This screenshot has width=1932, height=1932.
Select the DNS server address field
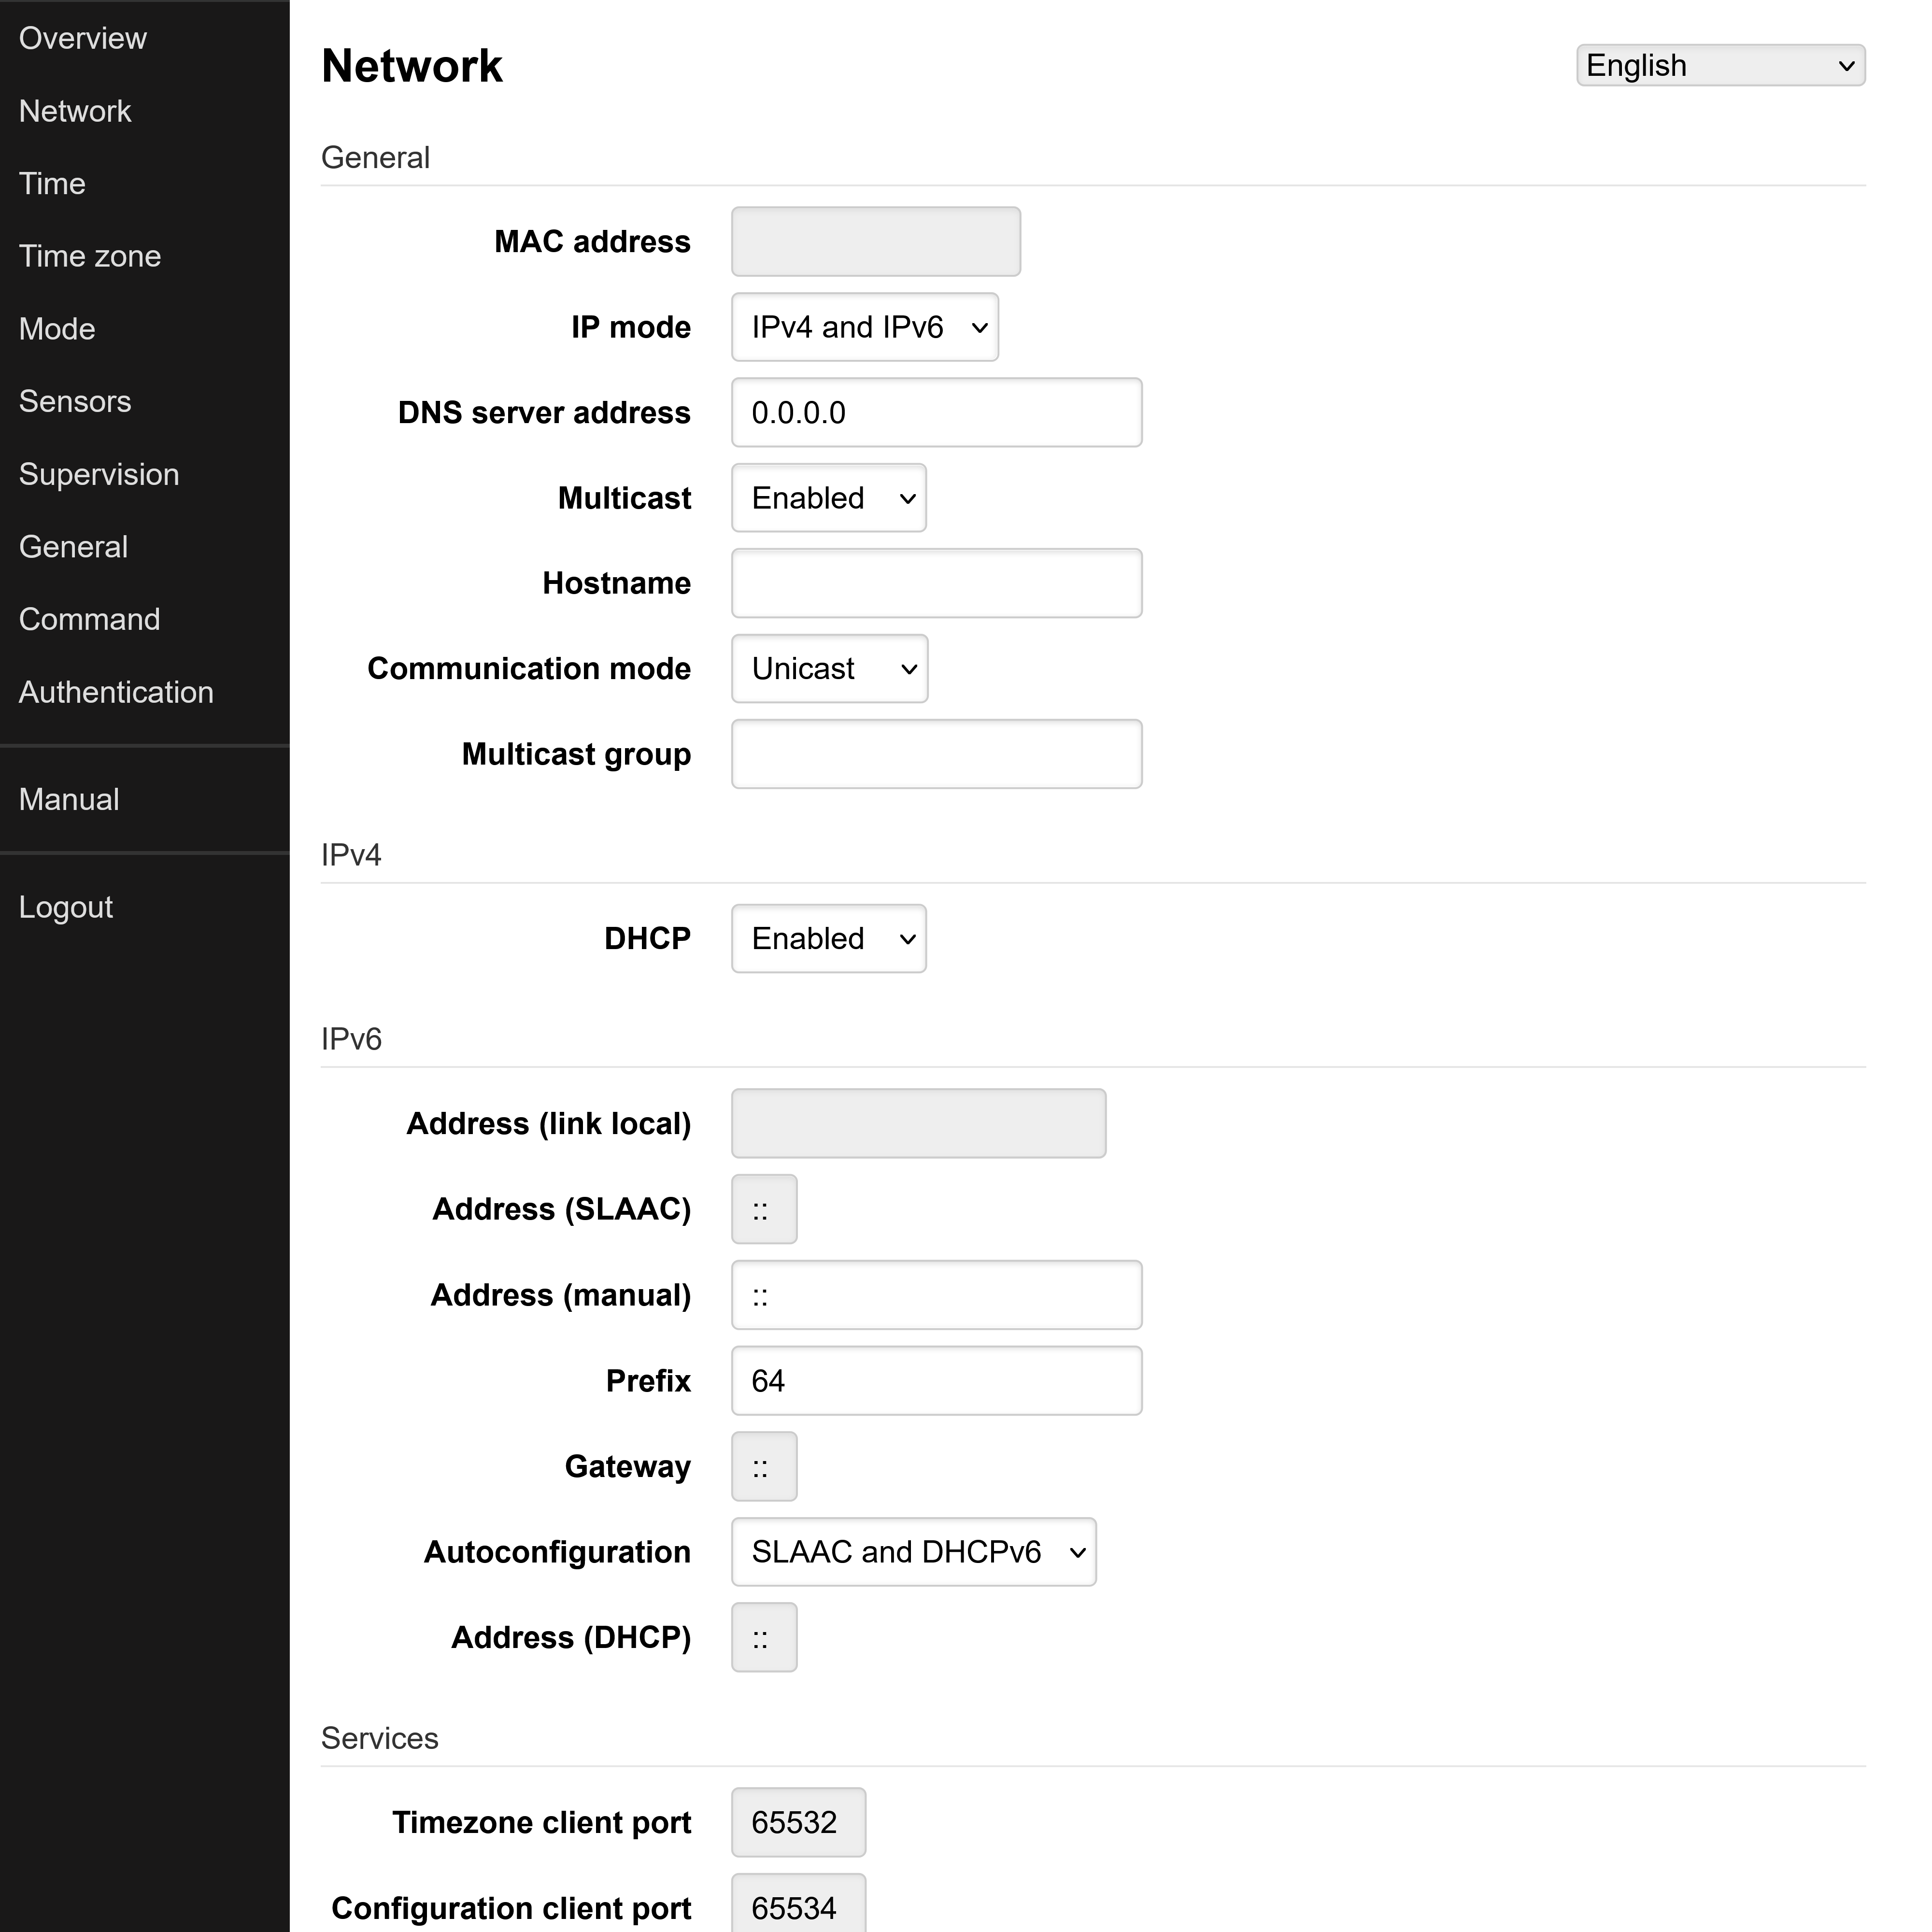coord(935,412)
